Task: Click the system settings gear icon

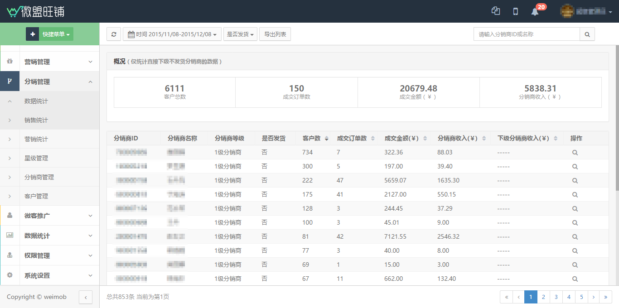Action: [x=10, y=275]
